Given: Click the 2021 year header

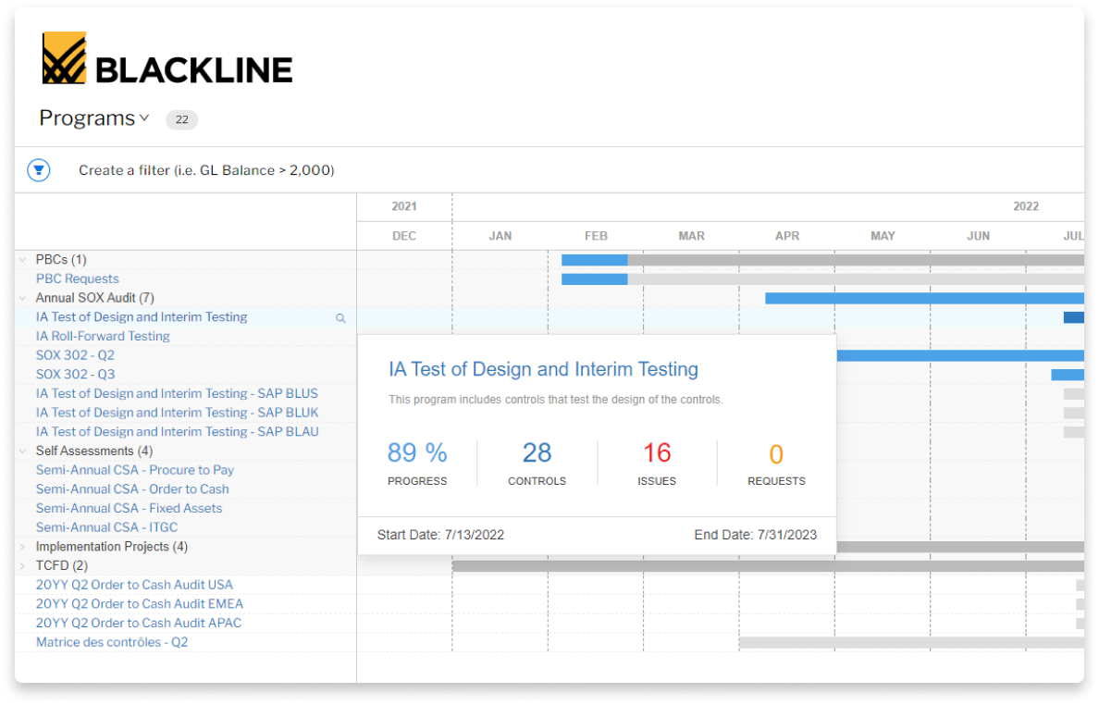Looking at the screenshot, I should [x=404, y=206].
